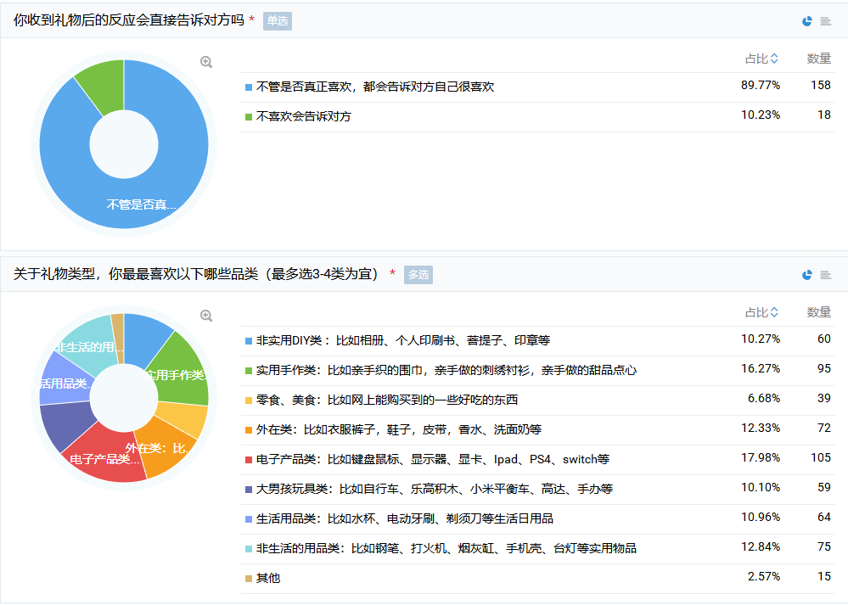Select the 不喜欢会告诉对方 legend row text
The image size is (848, 605).
pyautogui.click(x=303, y=116)
